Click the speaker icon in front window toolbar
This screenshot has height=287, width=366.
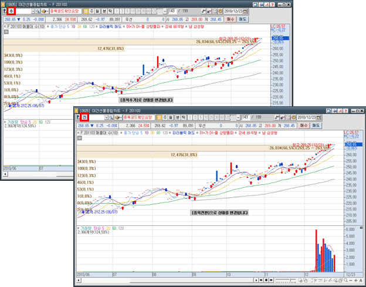[x=118, y=117]
